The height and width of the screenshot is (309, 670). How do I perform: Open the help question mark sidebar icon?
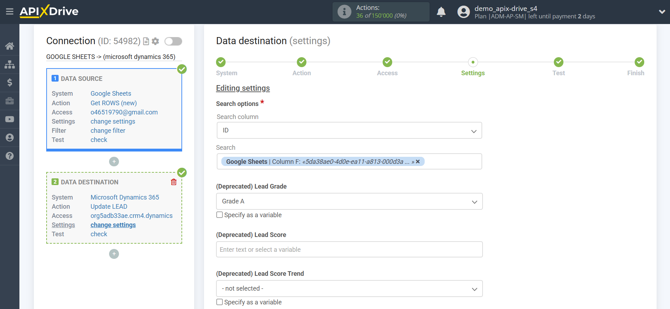[x=10, y=156]
